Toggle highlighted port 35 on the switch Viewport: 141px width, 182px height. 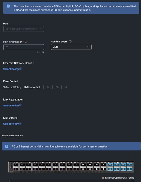pyautogui.click(x=130, y=165)
